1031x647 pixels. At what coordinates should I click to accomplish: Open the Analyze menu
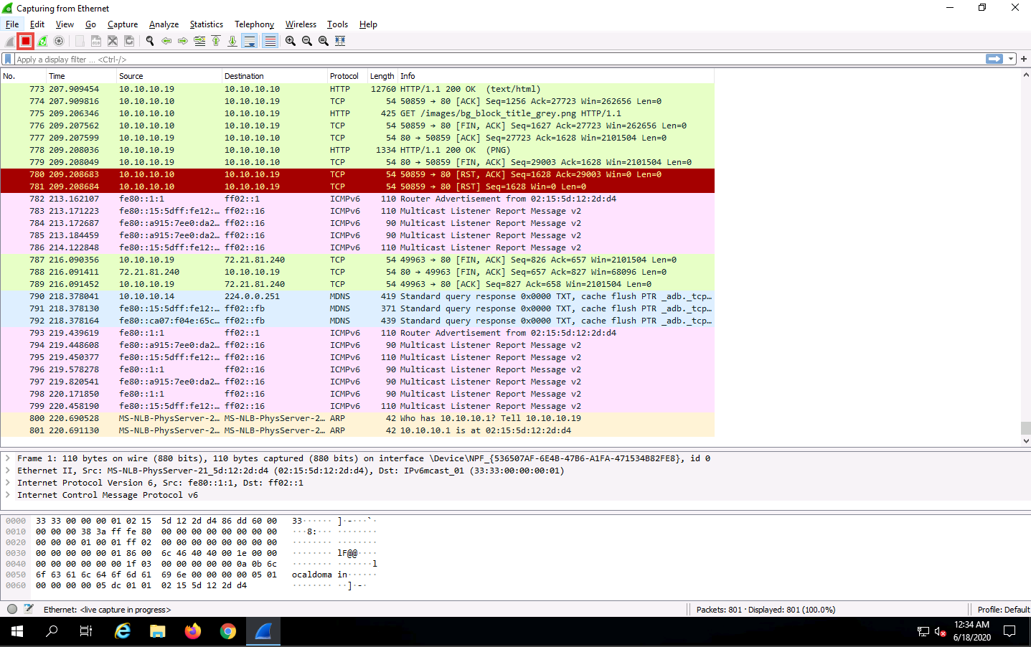164,24
